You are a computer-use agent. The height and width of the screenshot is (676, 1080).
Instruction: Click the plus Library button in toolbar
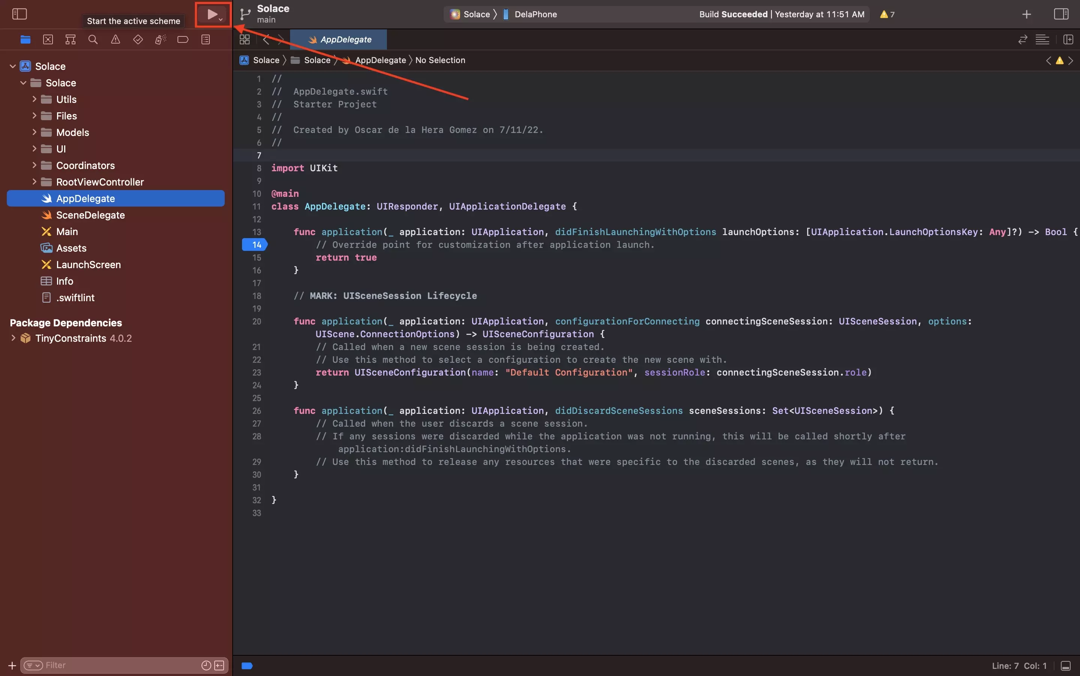click(1026, 14)
